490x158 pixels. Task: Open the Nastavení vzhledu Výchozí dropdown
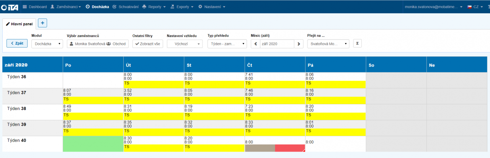pyautogui.click(x=185, y=44)
